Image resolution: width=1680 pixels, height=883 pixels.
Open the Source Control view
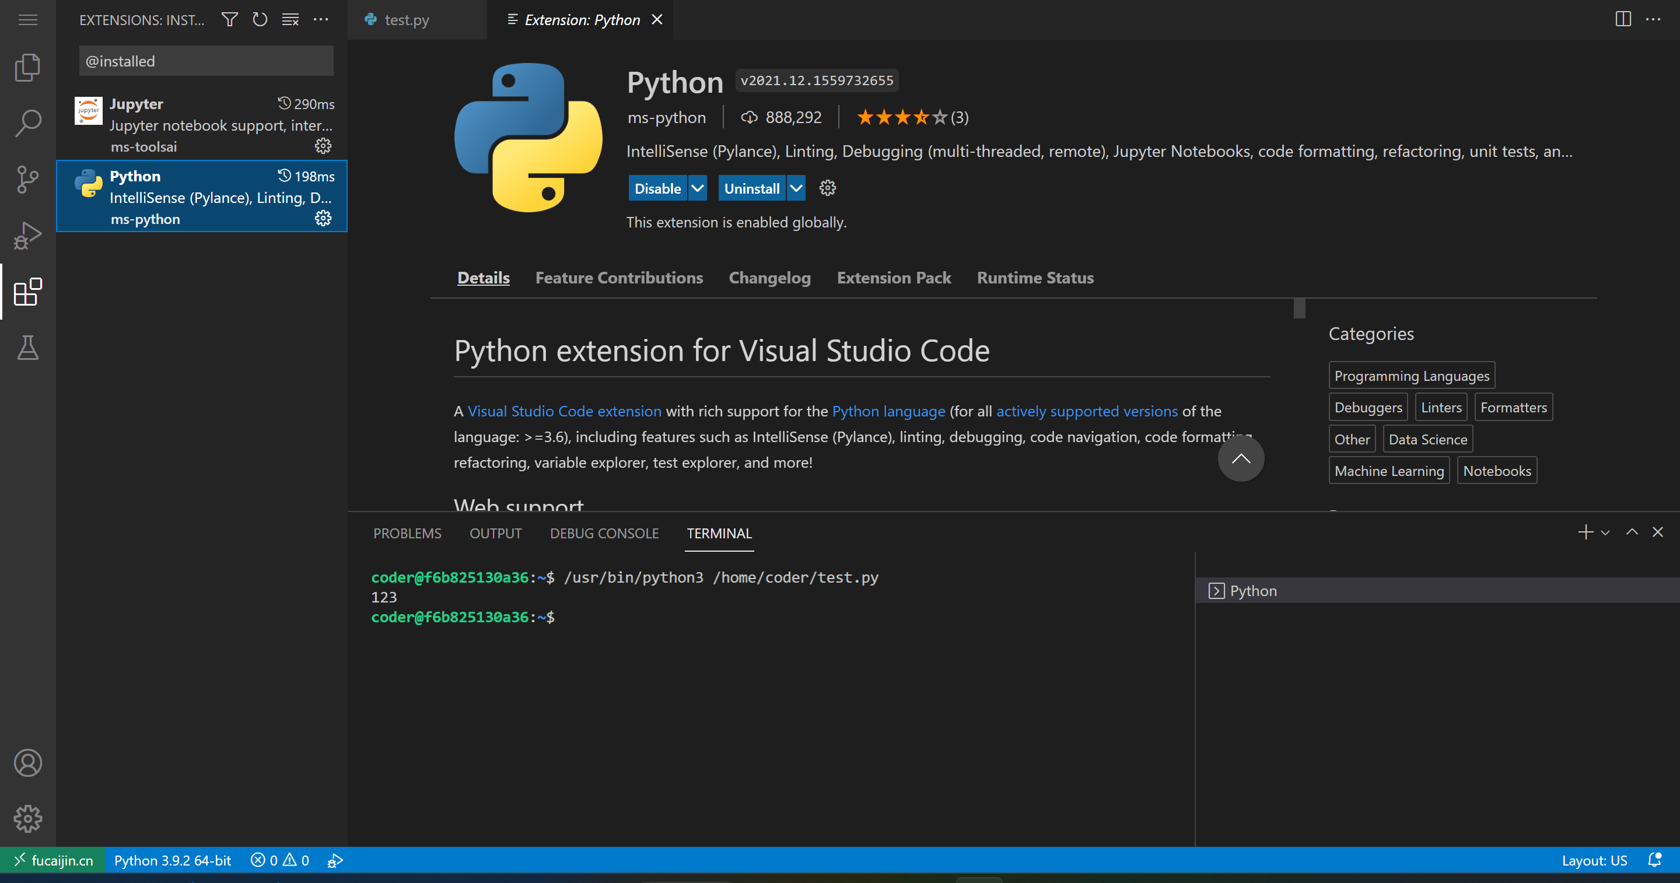[27, 178]
